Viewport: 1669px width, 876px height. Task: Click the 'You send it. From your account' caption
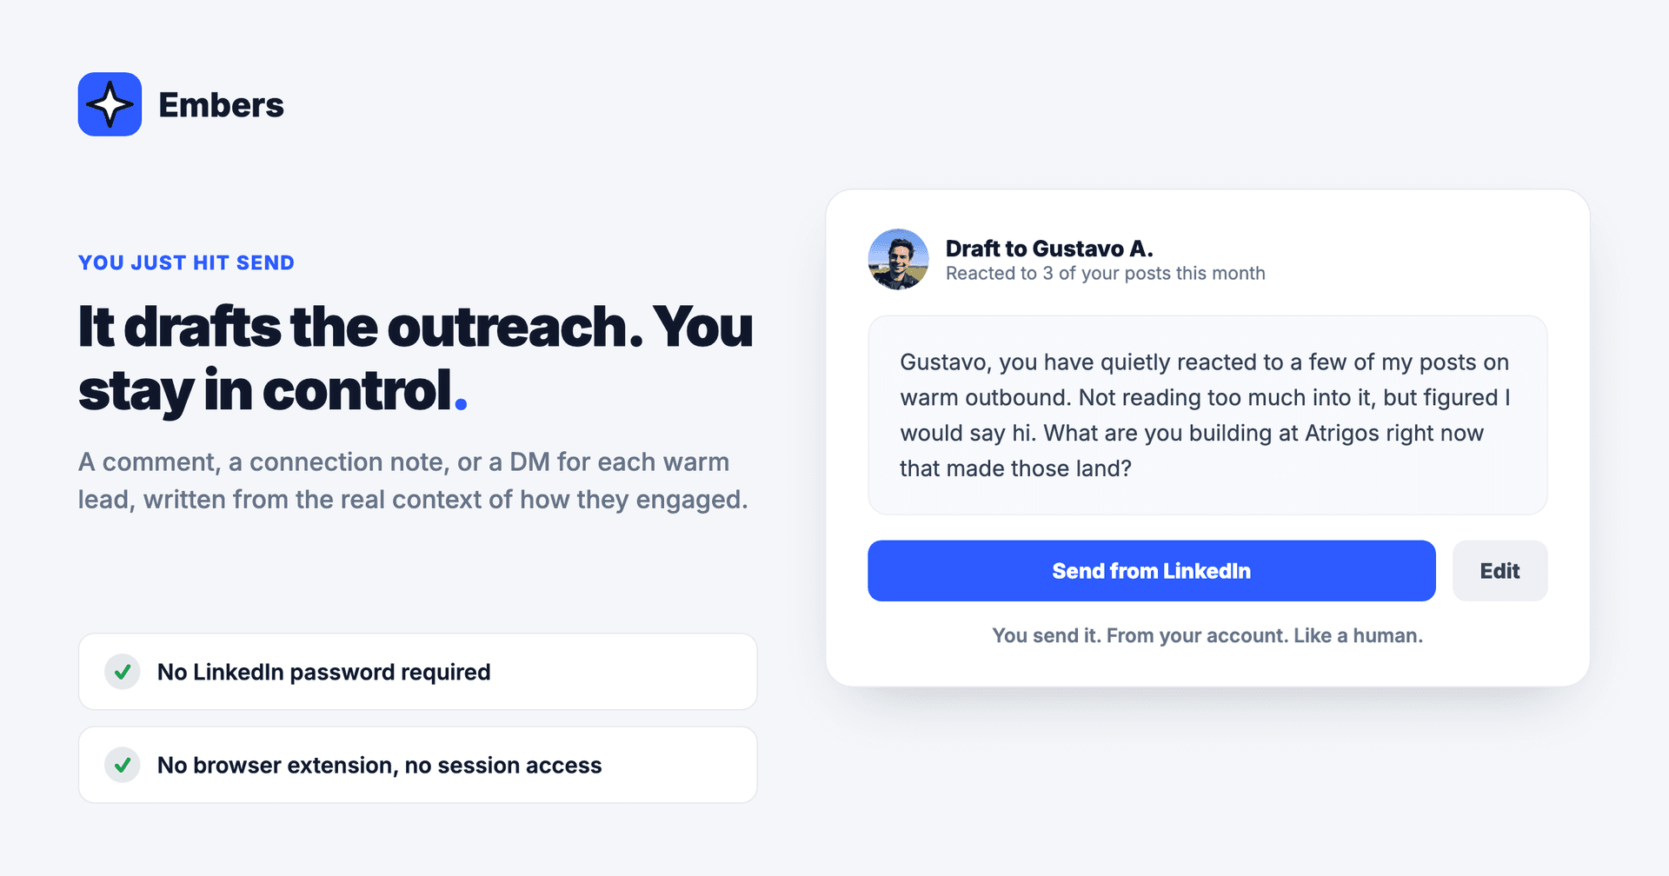pos(1207,635)
